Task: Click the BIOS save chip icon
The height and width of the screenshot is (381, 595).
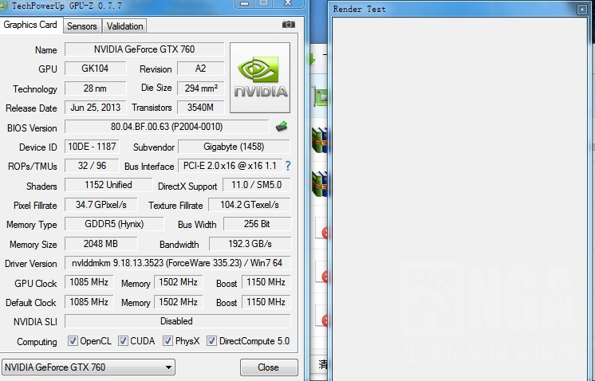Action: click(x=282, y=127)
